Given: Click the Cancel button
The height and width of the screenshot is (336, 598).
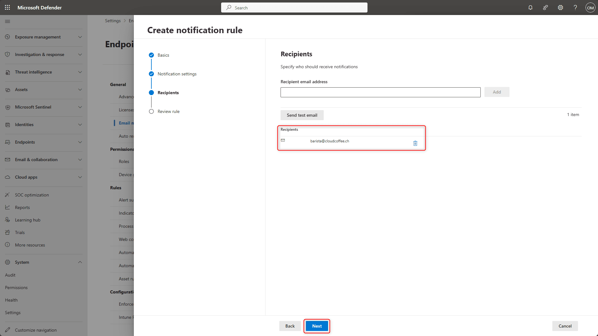Looking at the screenshot, I should point(565,326).
